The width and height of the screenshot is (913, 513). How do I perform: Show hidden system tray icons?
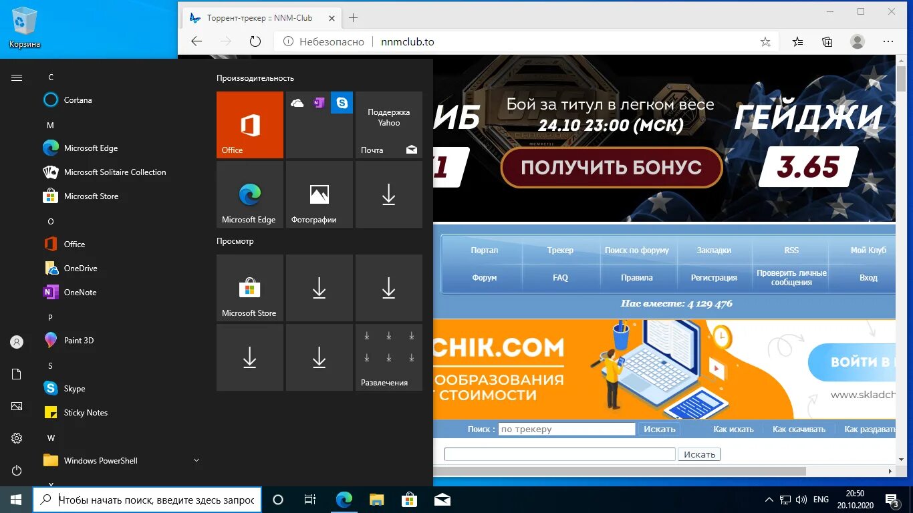(769, 500)
